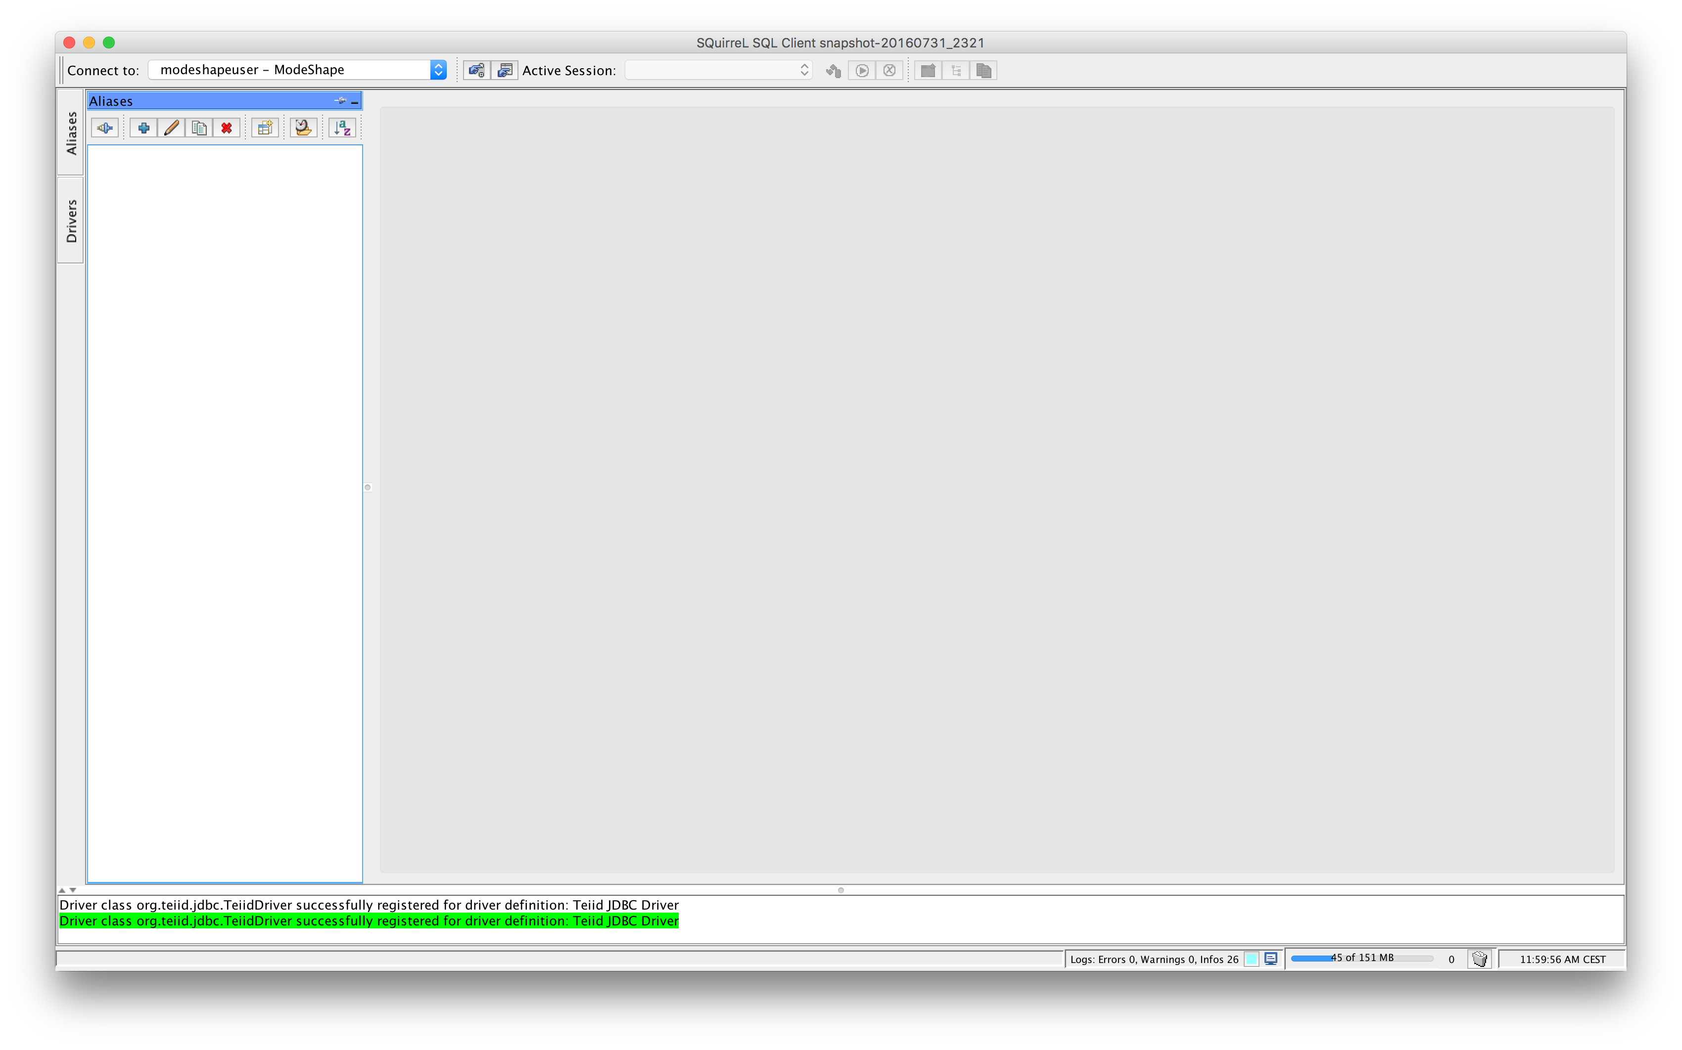
Task: Dock the Aliases window using pin toggle
Action: 341,101
